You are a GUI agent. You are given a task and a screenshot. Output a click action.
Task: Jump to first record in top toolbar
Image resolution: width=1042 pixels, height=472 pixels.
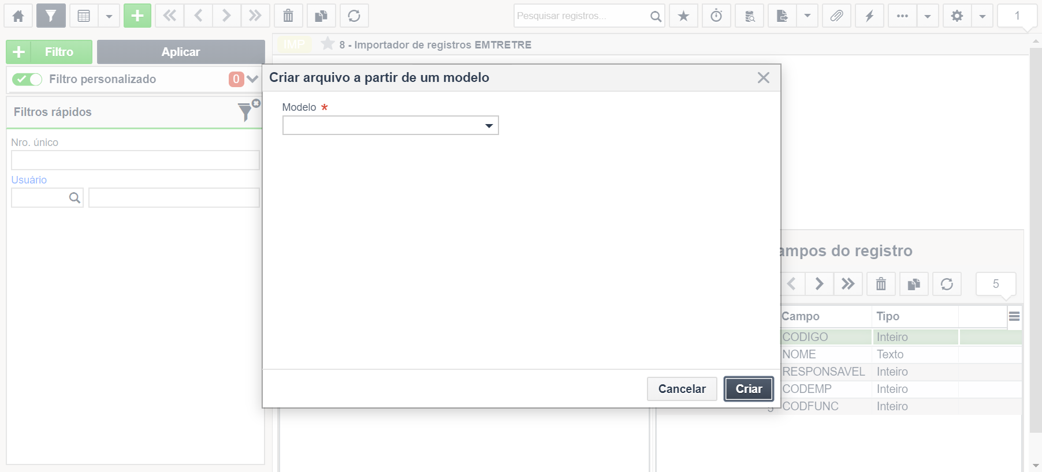170,16
